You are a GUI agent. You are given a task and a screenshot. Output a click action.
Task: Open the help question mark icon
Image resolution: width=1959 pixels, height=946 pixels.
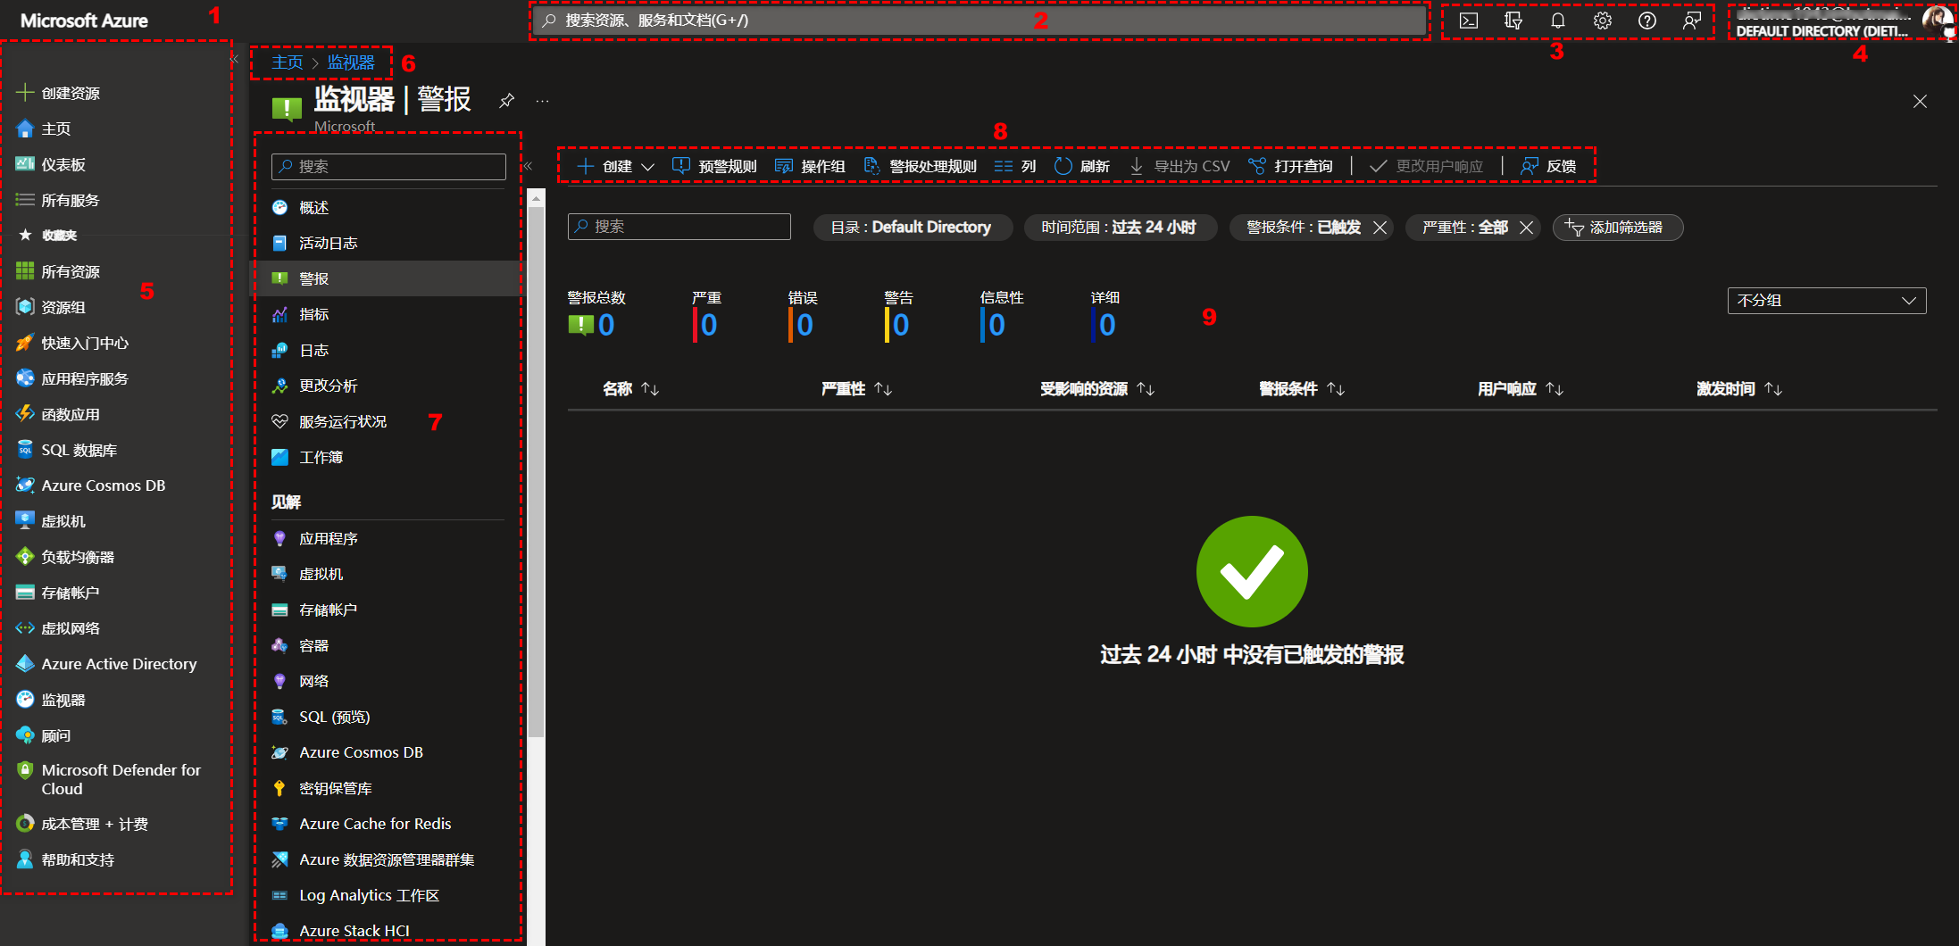1647,21
